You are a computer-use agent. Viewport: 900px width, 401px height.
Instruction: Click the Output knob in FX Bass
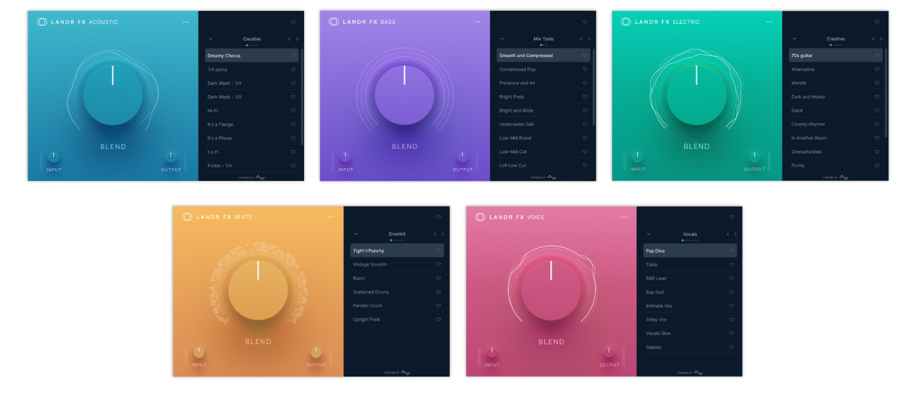[x=462, y=157]
